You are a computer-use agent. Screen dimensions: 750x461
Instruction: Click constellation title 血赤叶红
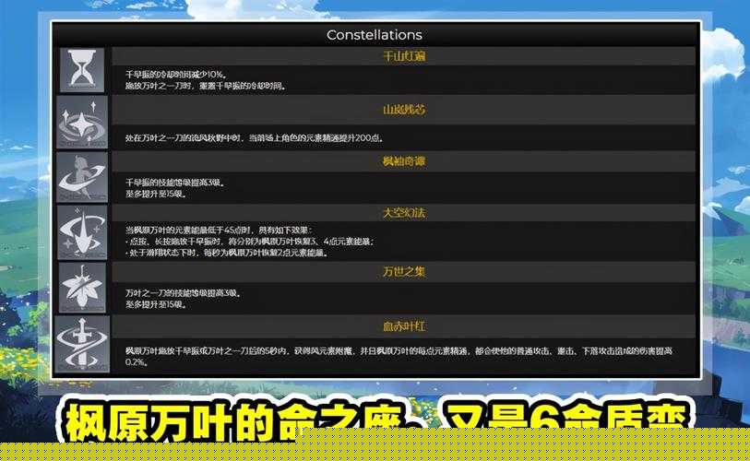click(404, 326)
